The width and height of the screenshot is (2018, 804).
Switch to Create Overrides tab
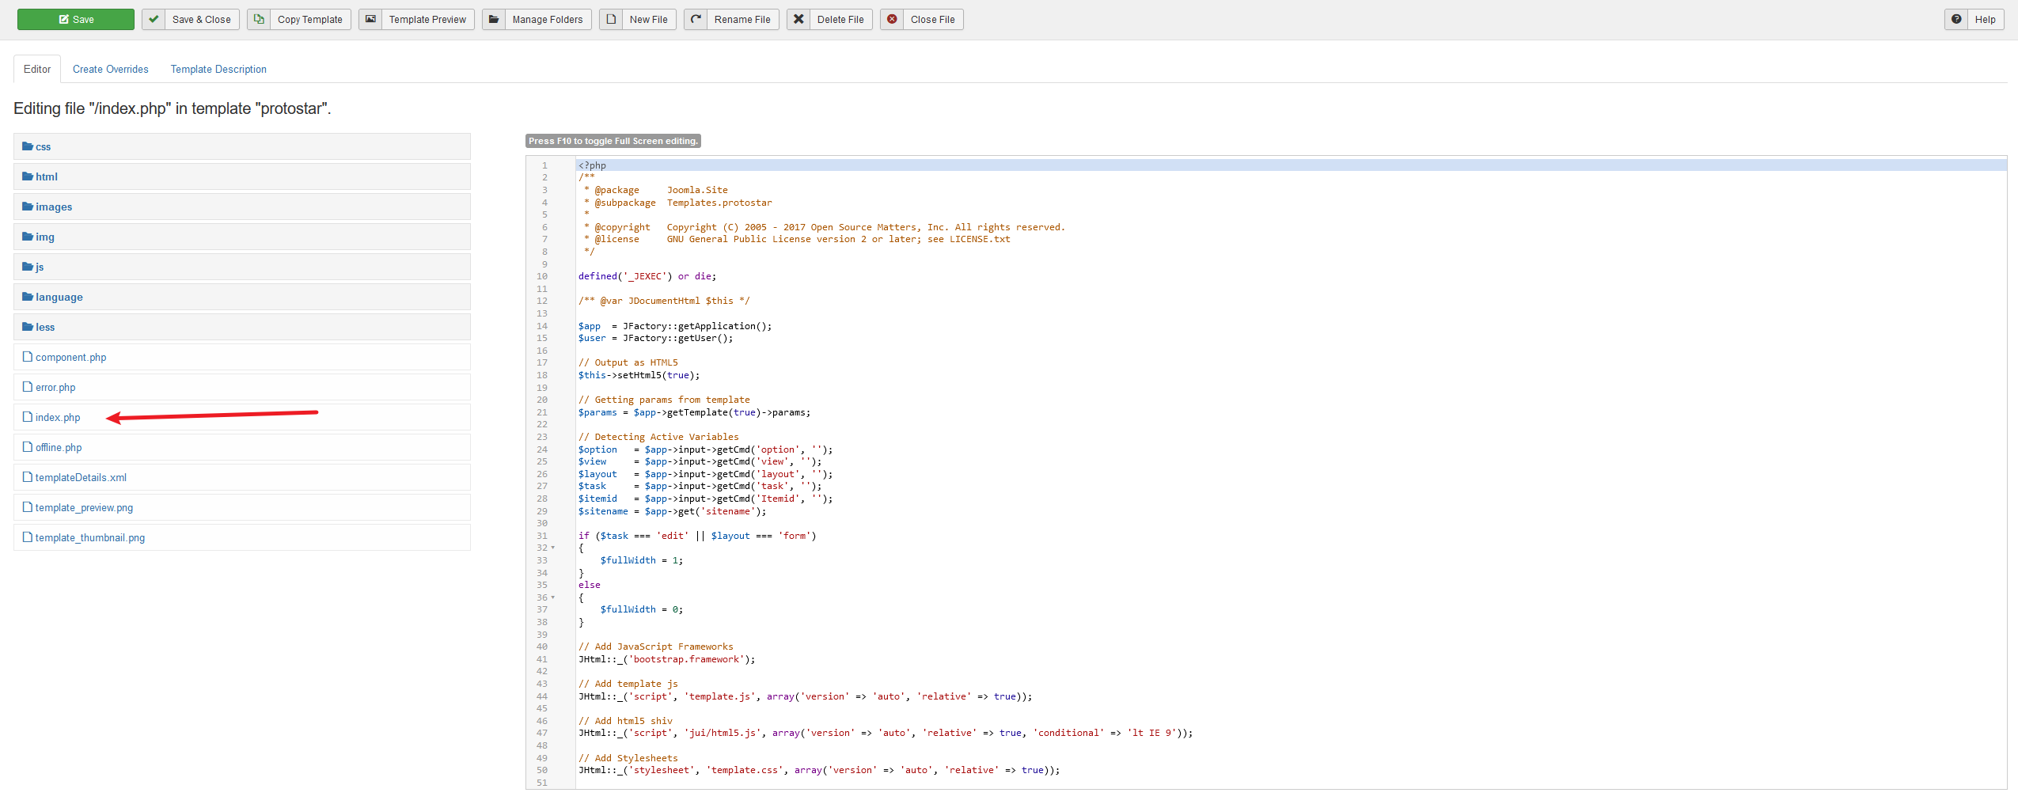tap(111, 70)
